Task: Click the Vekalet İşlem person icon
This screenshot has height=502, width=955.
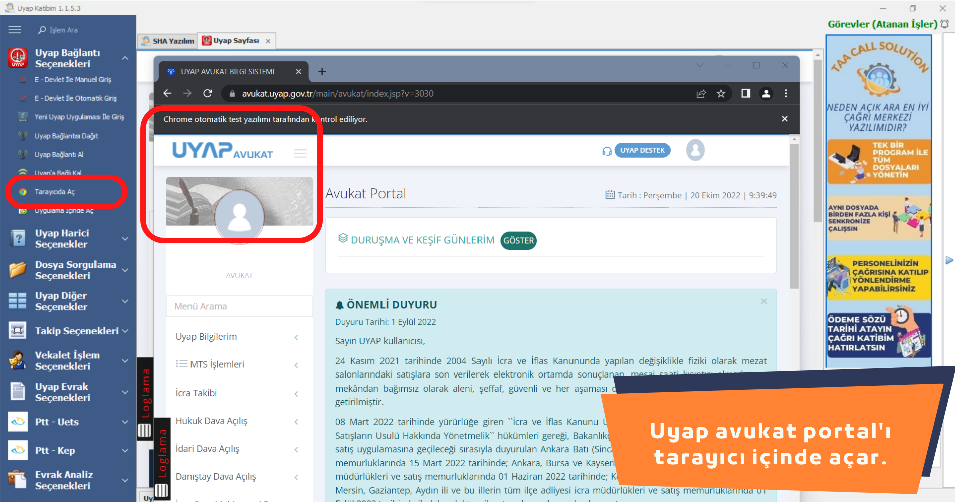Action: [18, 360]
